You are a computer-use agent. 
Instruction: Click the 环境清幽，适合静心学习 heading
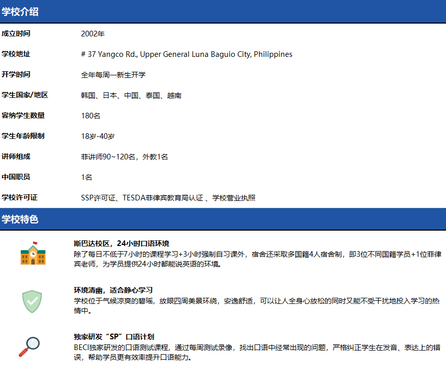(113, 290)
